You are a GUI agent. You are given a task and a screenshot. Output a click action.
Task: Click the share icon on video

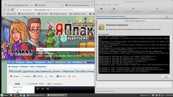coord(48,89)
